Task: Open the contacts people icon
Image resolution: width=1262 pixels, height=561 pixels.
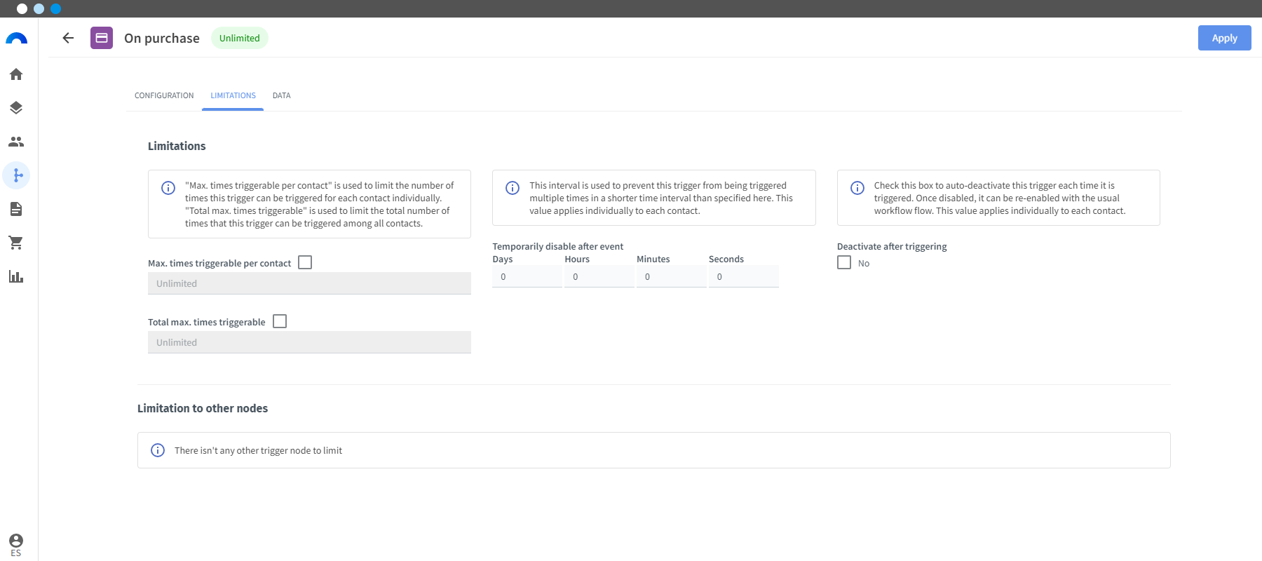Action: tap(16, 142)
